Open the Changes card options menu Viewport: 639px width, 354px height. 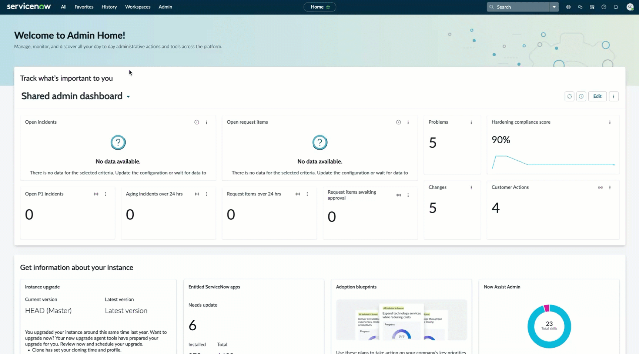click(x=471, y=187)
